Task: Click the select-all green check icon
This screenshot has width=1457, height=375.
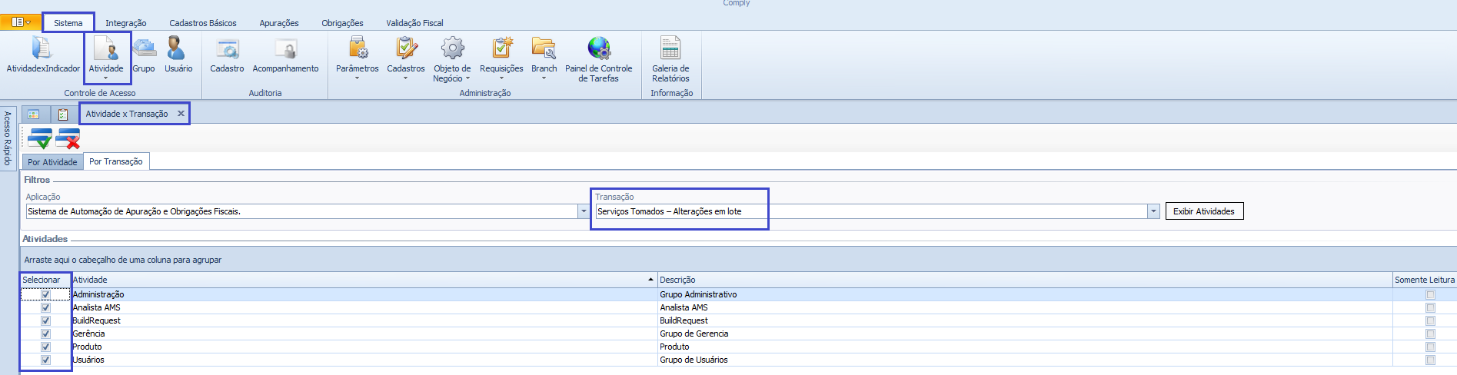Action: [x=40, y=139]
